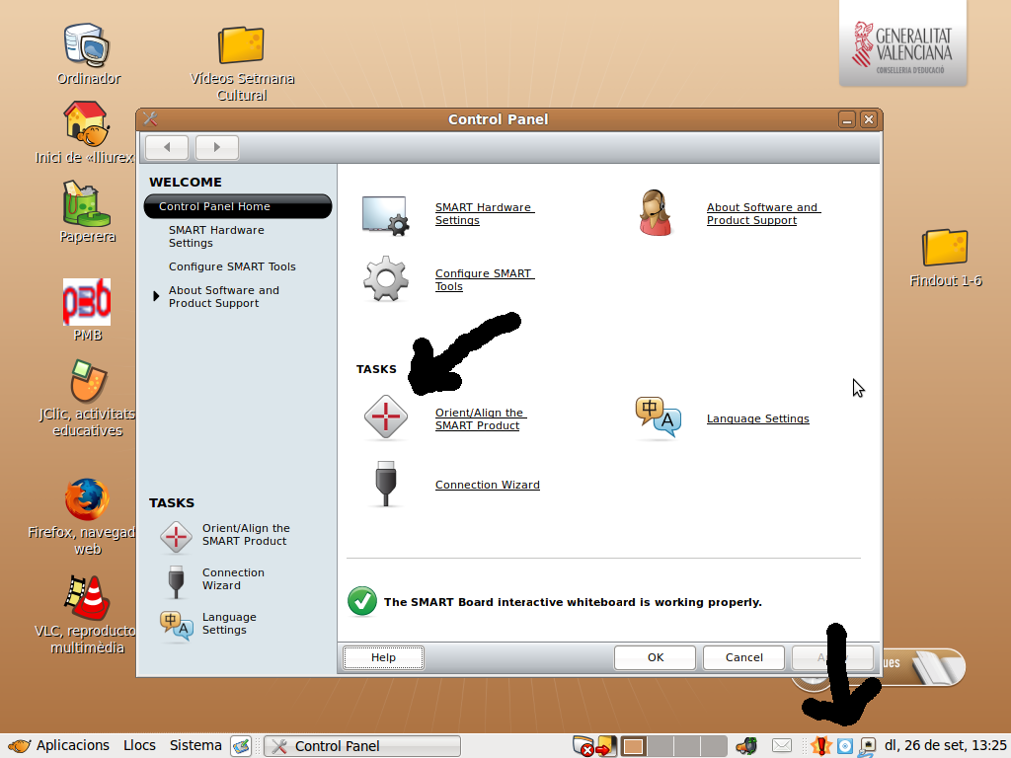This screenshot has height=758, width=1011.
Task: Switch to the first workspace in switcher
Action: (633, 746)
